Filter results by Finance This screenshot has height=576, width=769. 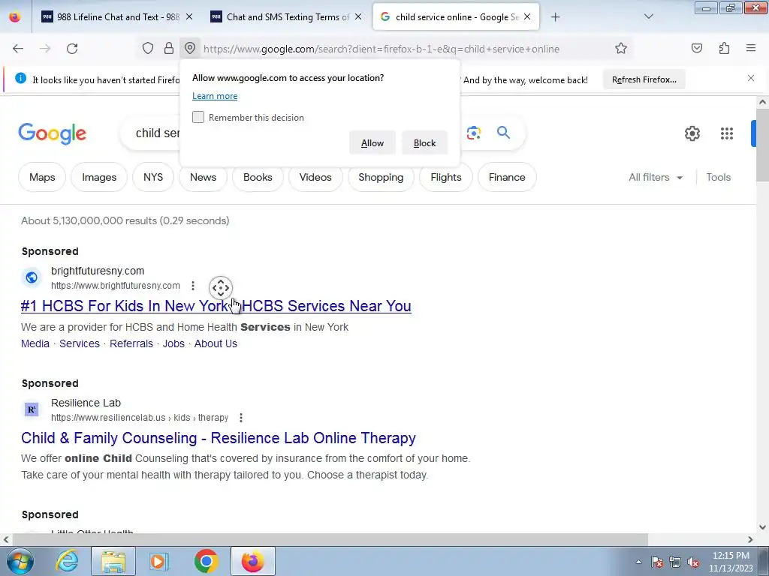[x=507, y=177]
